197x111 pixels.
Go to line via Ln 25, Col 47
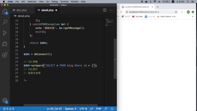pos(54,109)
